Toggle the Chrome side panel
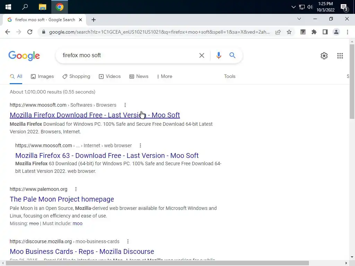355x266 pixels. point(325,32)
